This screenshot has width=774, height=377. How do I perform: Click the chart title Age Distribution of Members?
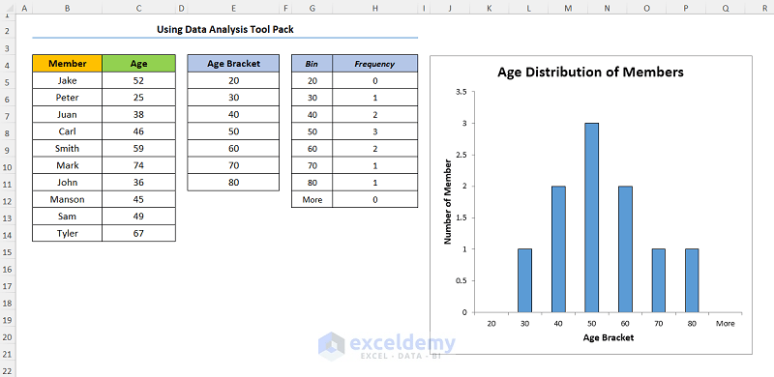[590, 72]
